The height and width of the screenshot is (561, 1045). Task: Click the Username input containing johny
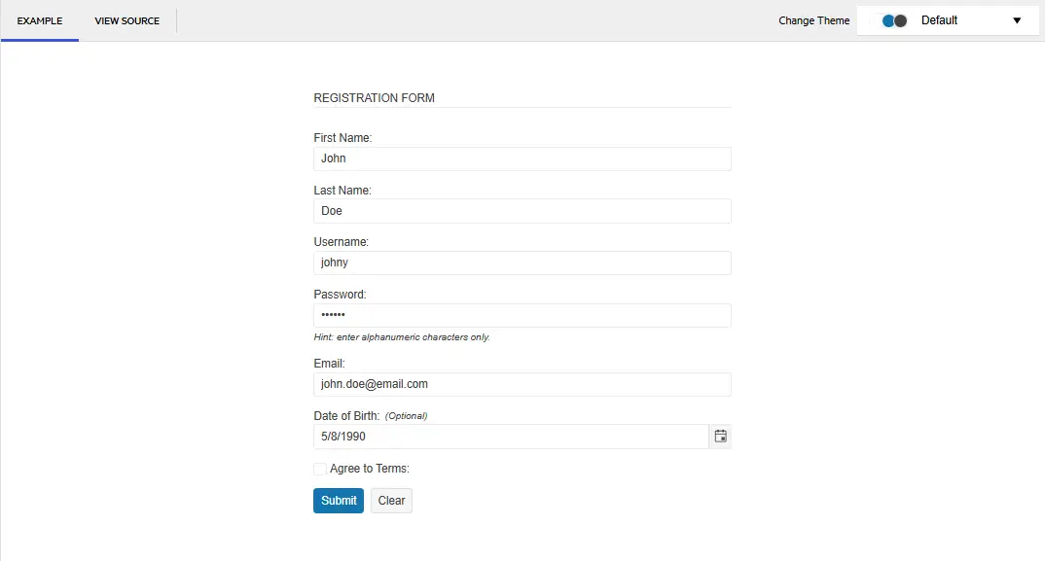pos(522,263)
